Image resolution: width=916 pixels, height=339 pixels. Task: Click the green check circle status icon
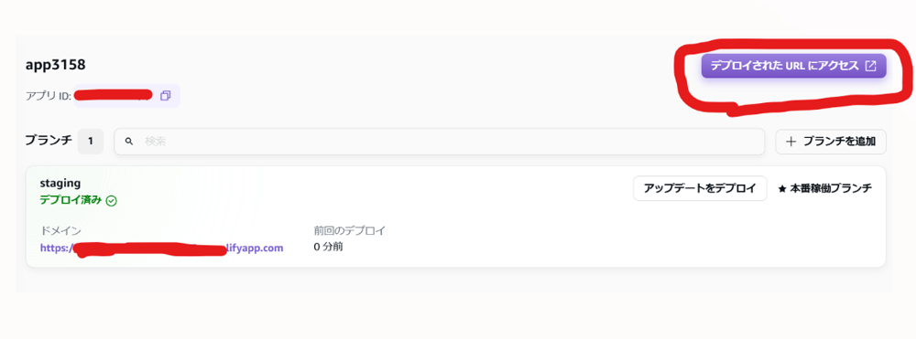pyautogui.click(x=112, y=201)
